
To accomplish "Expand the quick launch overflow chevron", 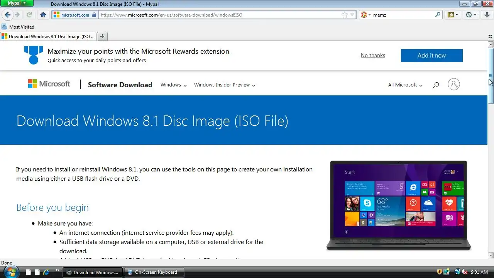I will [x=58, y=270].
